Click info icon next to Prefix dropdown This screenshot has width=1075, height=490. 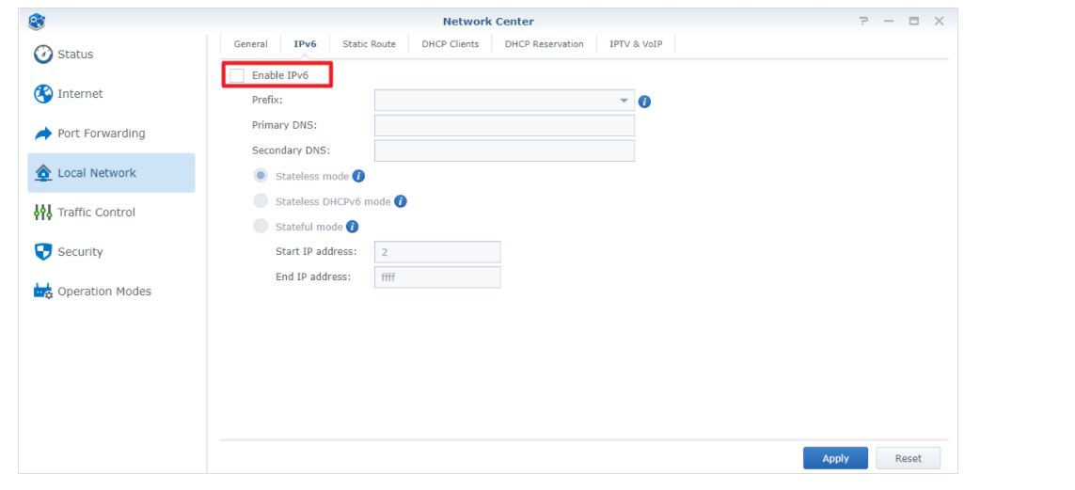pos(644,102)
